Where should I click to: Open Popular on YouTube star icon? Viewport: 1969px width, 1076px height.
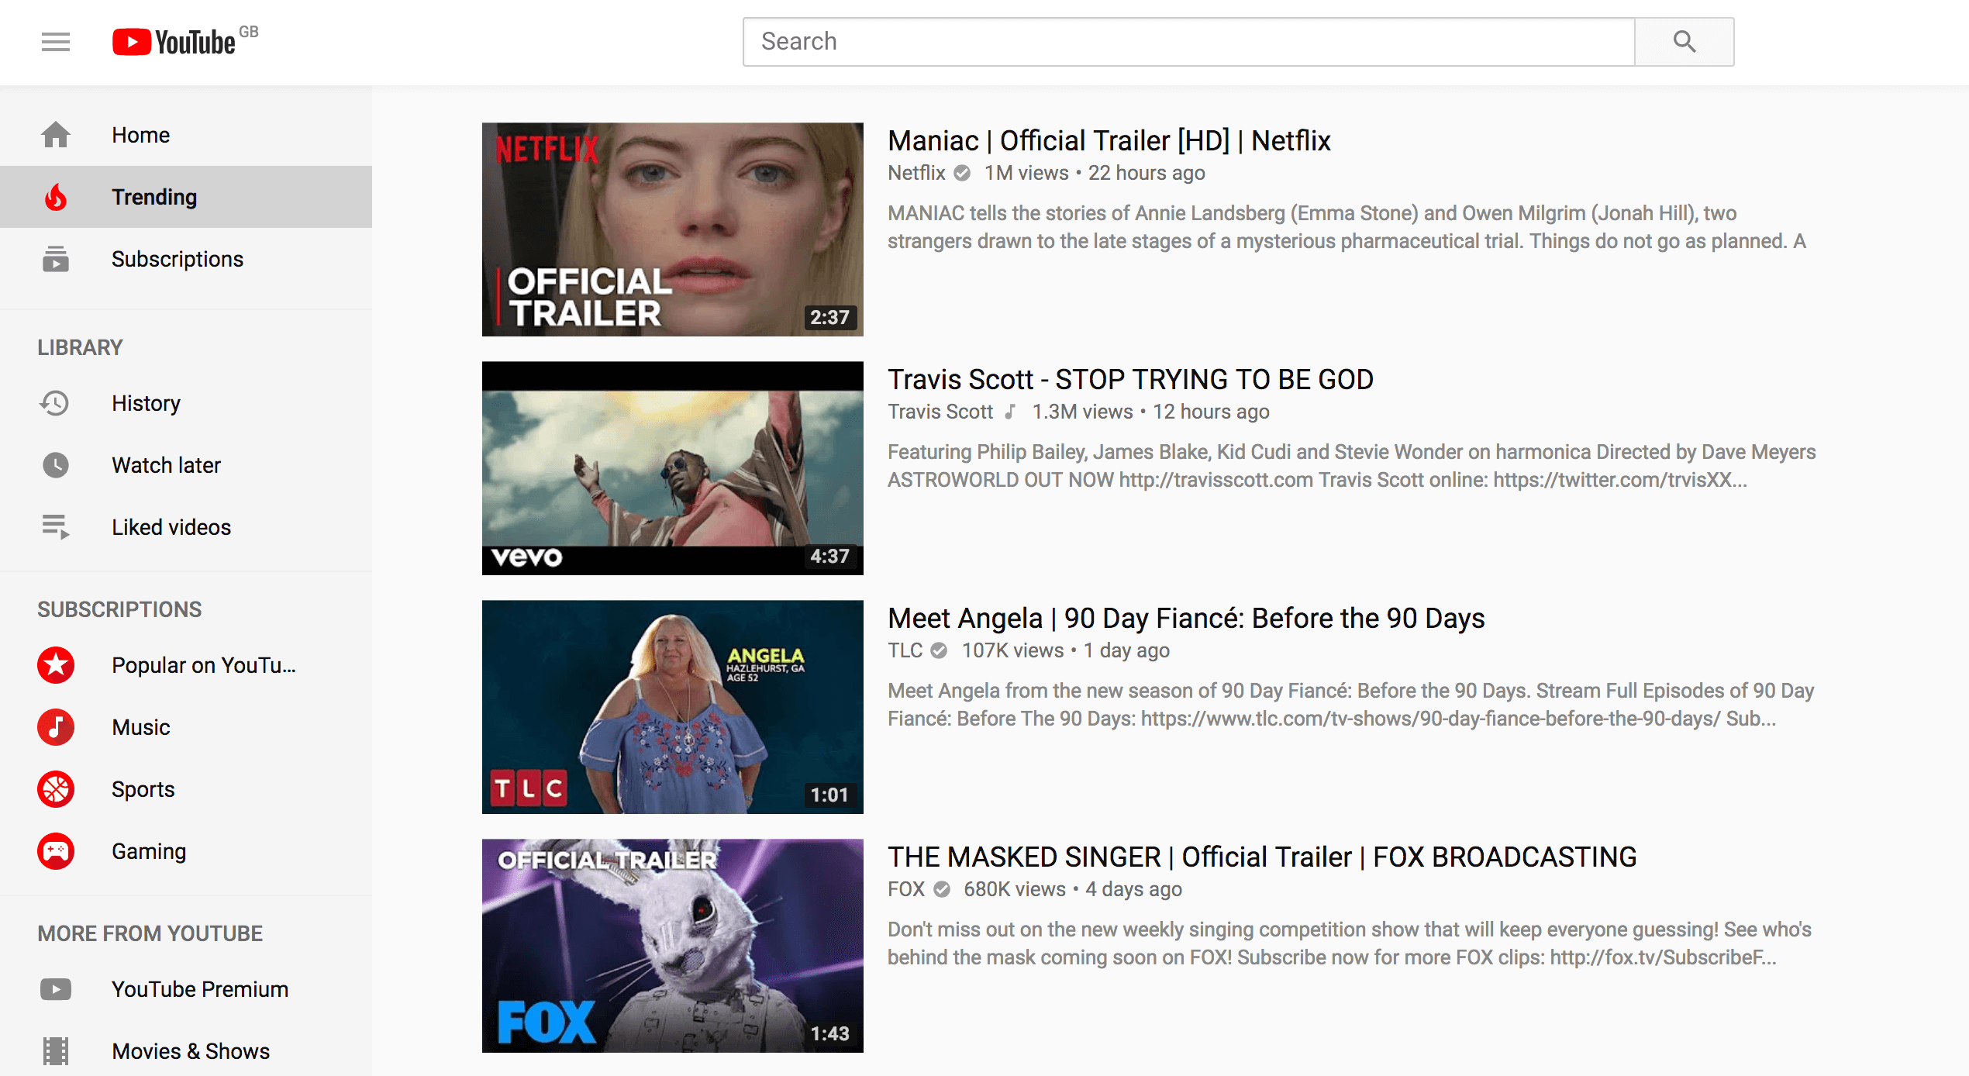point(56,665)
